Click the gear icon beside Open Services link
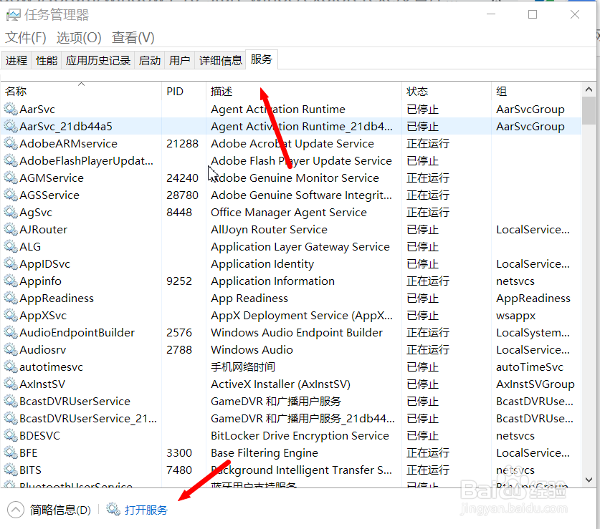 tap(113, 509)
